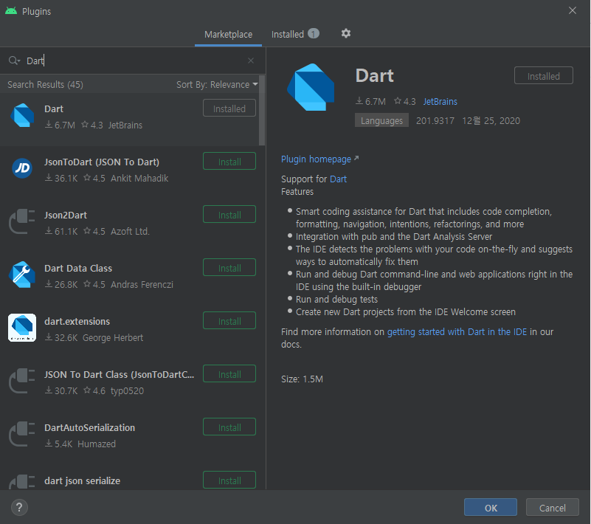Screen dimensions: 591x524
Task: Open the help question mark button
Action: 19,508
